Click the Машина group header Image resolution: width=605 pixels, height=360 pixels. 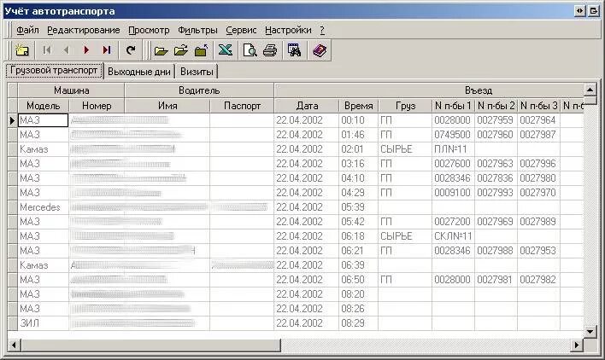(72, 90)
